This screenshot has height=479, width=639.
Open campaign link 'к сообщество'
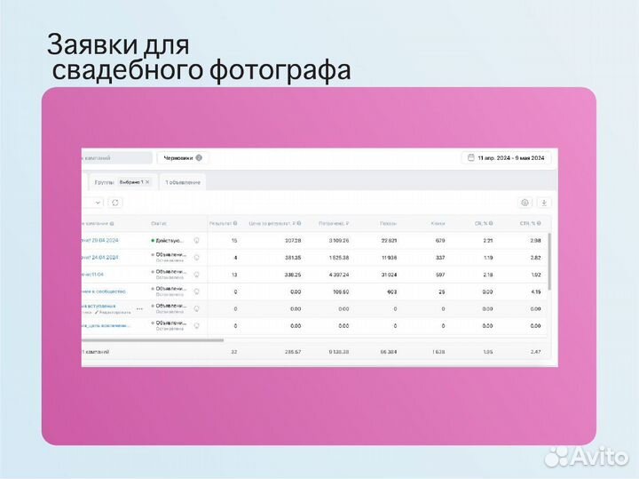point(104,291)
